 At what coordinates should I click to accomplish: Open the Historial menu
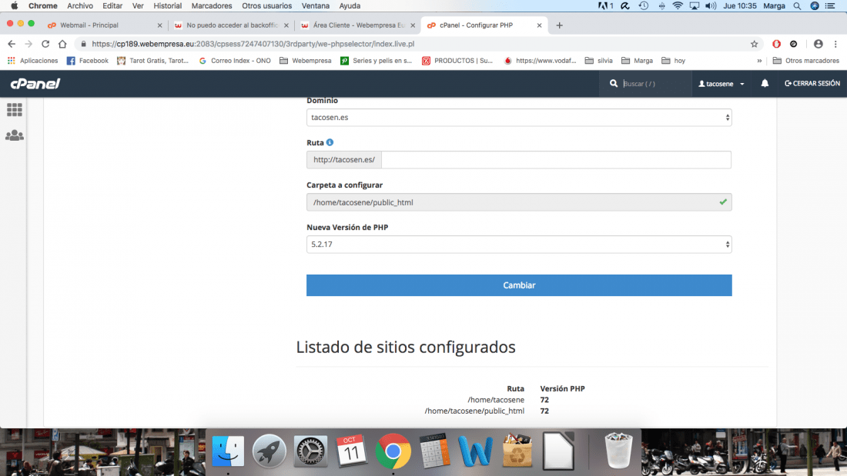click(x=167, y=6)
